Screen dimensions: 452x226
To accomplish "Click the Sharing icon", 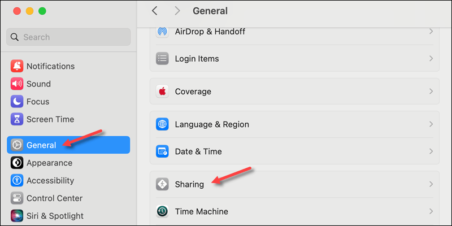I will tap(162, 184).
